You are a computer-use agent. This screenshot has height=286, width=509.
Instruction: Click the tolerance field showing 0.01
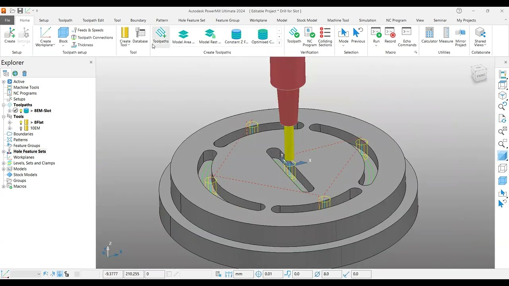[x=273, y=274]
